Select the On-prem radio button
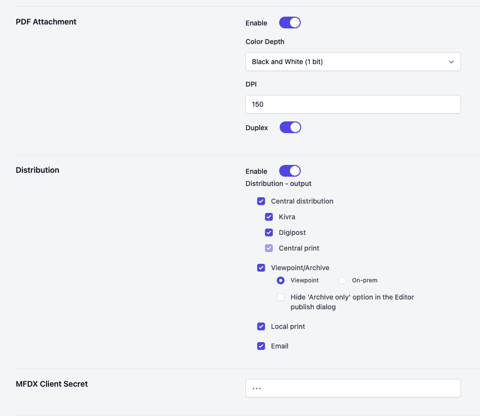This screenshot has width=480, height=416. pyautogui.click(x=342, y=280)
